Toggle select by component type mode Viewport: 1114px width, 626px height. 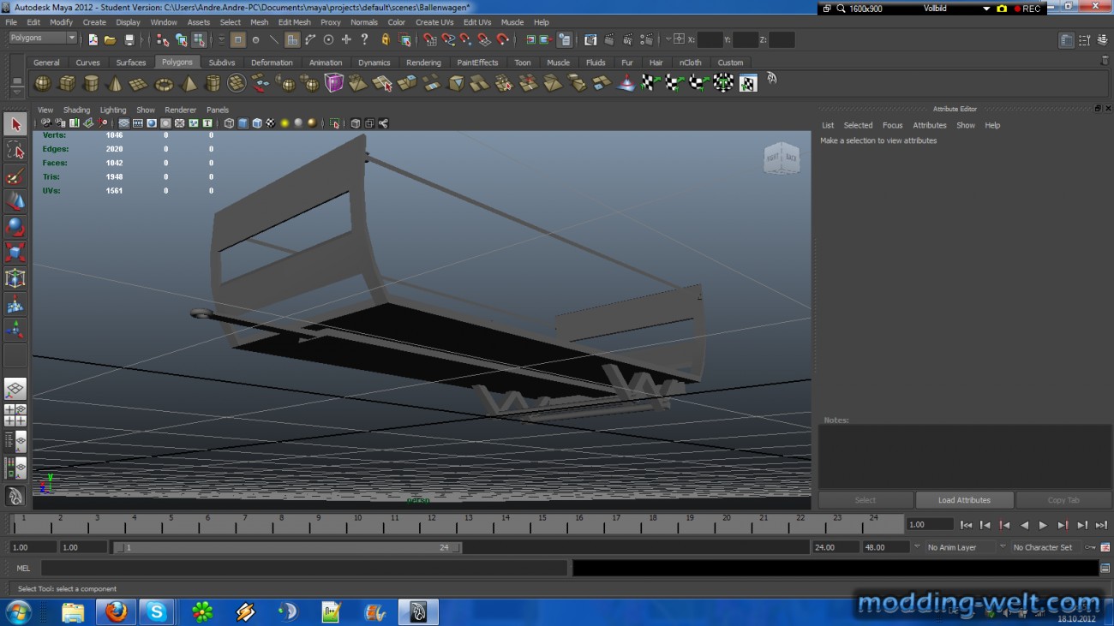click(200, 39)
